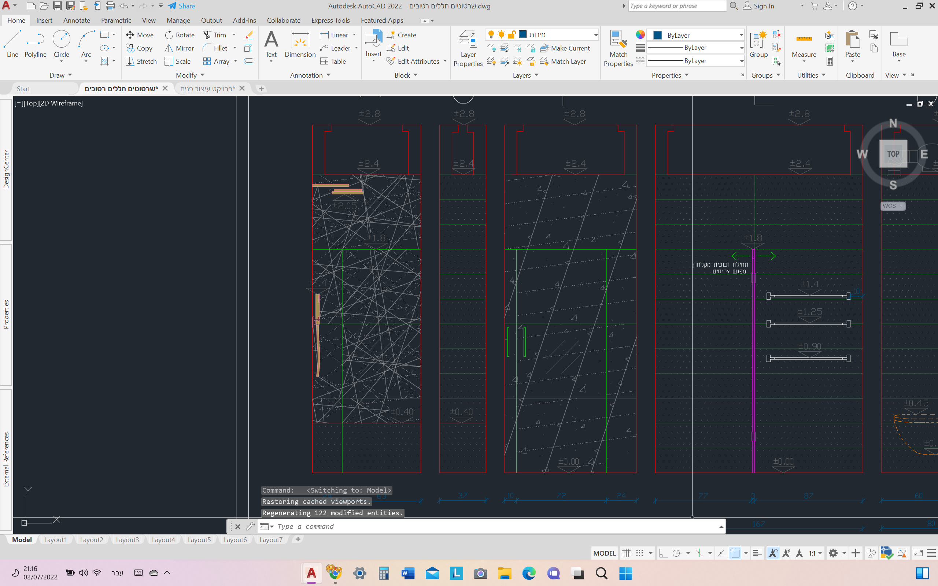
Task: Click the Mirror tool icon
Action: tap(169, 48)
